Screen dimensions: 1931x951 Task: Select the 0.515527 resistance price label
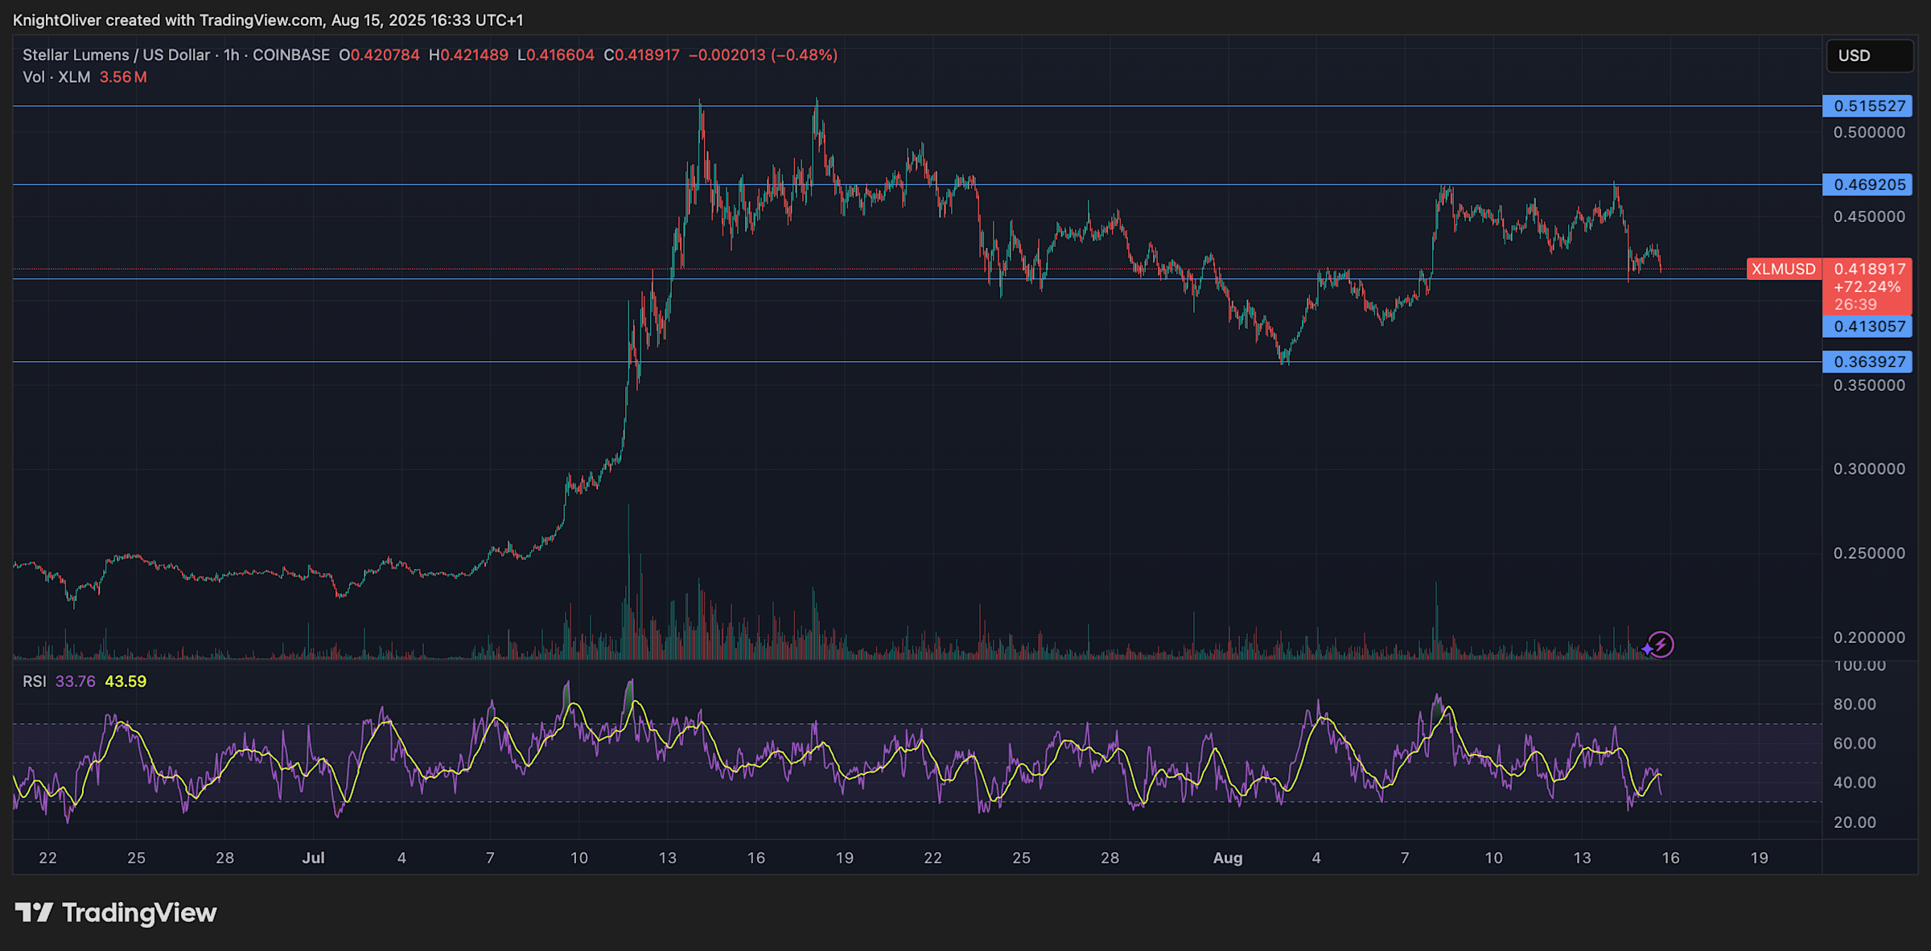pyautogui.click(x=1867, y=105)
